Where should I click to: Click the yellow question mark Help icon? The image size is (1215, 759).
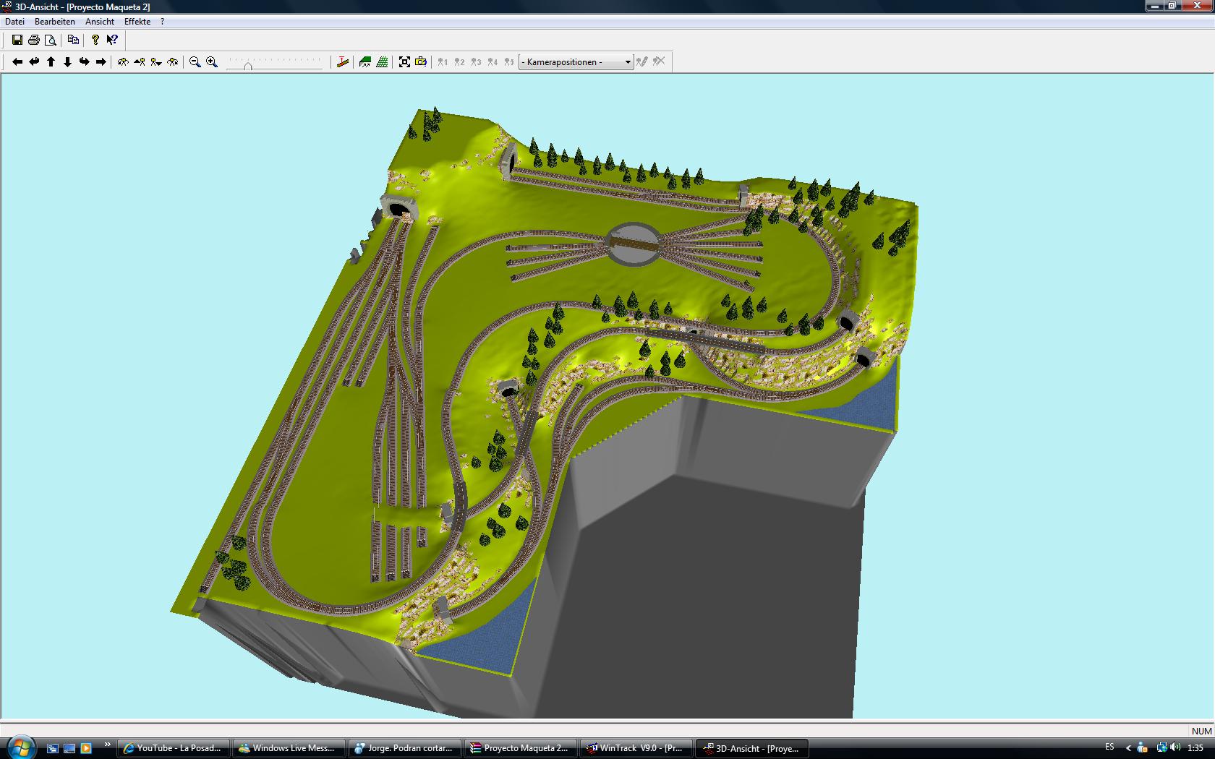click(95, 40)
